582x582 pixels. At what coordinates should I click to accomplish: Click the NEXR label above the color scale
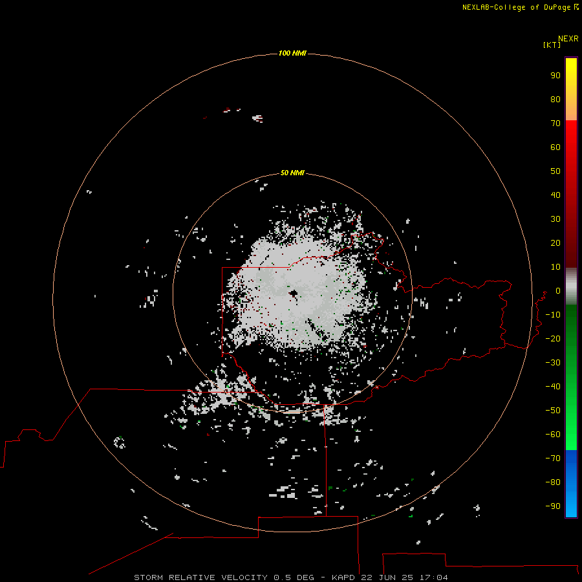[x=568, y=39]
